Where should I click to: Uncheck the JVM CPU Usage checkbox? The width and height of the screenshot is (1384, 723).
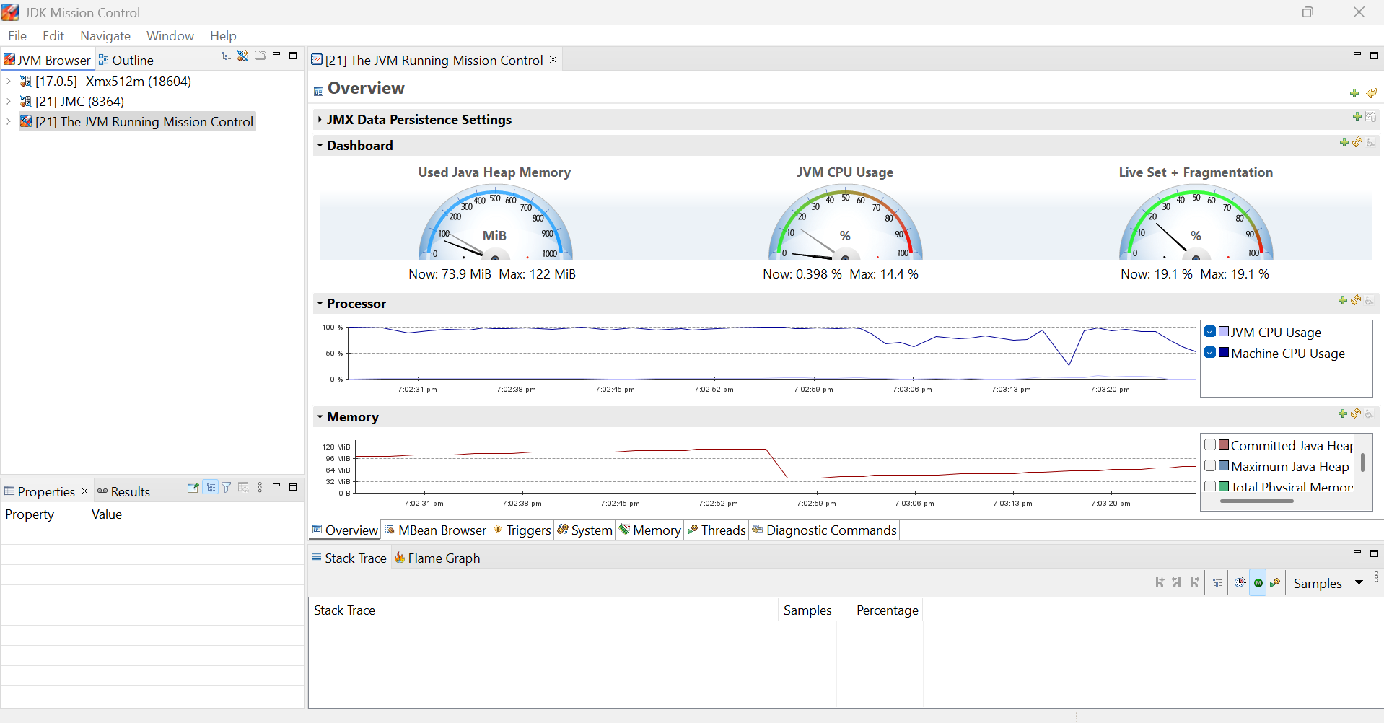[1210, 332]
